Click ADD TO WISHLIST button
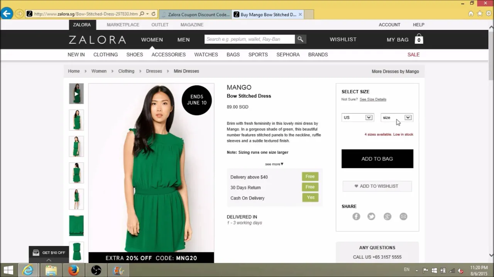This screenshot has height=277, width=494. (377, 186)
